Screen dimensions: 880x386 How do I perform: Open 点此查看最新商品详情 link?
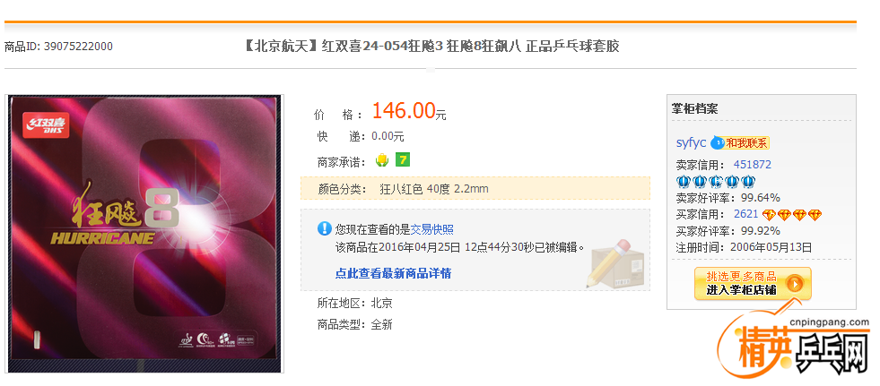394,273
